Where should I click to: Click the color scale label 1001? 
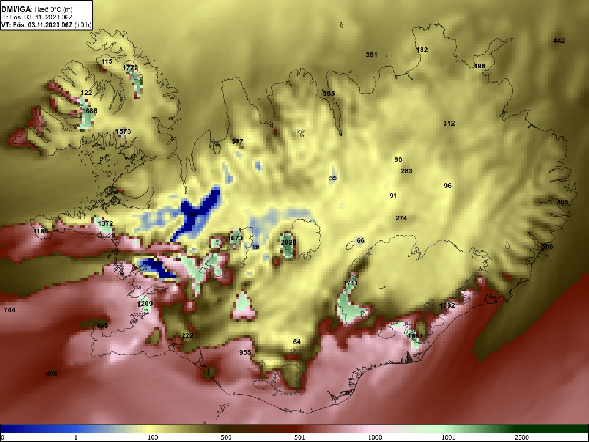[x=448, y=437]
